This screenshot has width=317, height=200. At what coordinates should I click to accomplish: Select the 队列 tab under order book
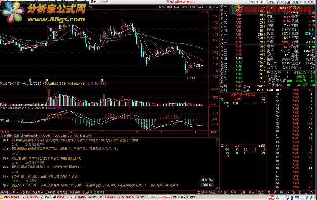coord(224,193)
